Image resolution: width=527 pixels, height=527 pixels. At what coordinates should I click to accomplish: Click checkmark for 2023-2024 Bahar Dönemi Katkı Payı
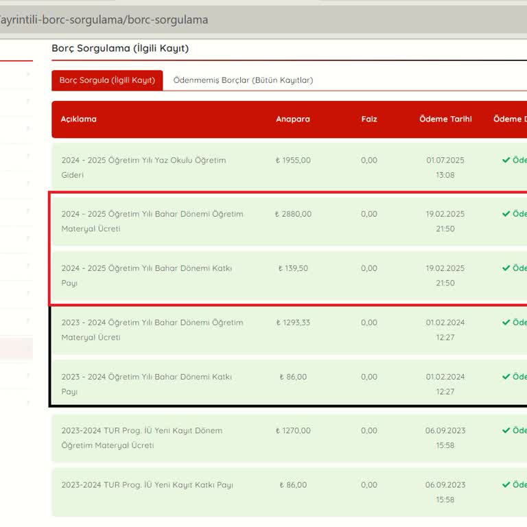click(x=506, y=377)
